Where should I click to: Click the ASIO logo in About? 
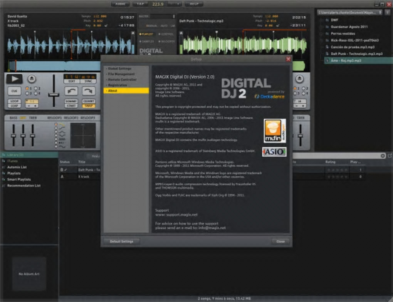click(274, 152)
